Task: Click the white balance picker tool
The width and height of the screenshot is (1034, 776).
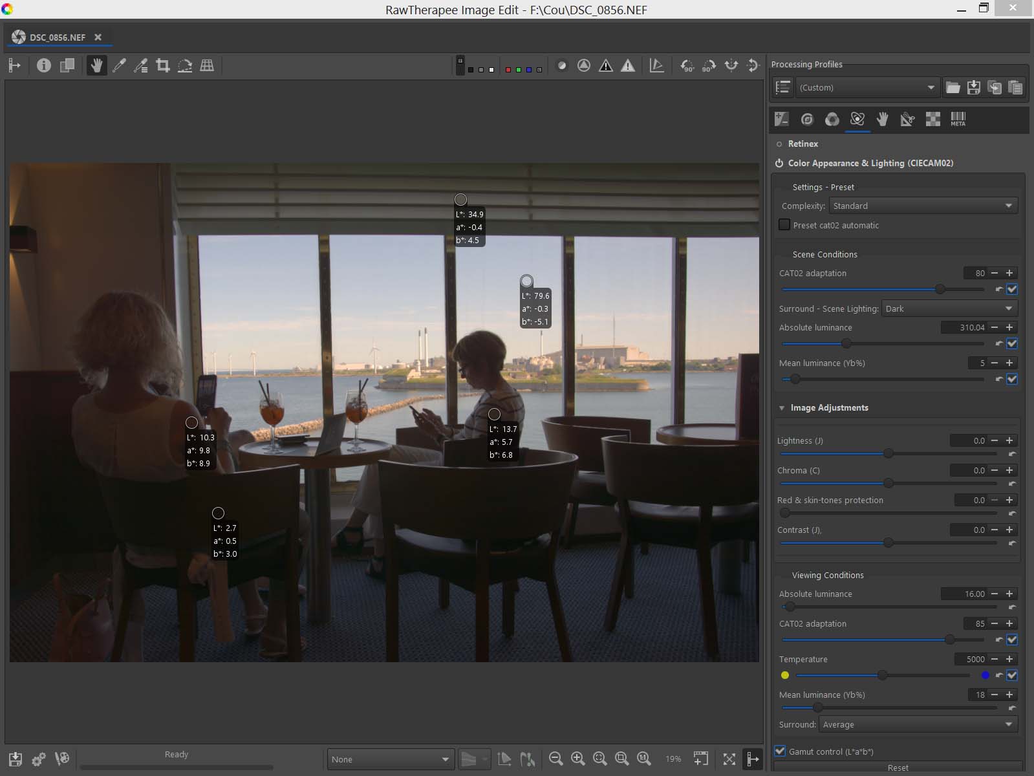Action: [119, 65]
